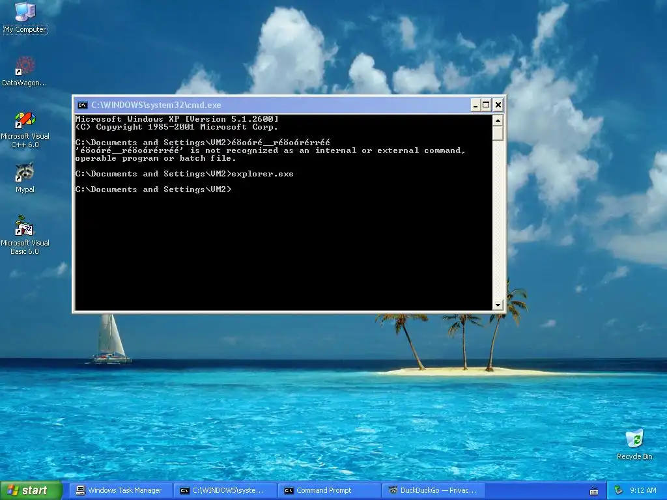Select the Microsoft Visual Basic 6.0 shortcut
The image size is (667, 500).
tap(25, 236)
